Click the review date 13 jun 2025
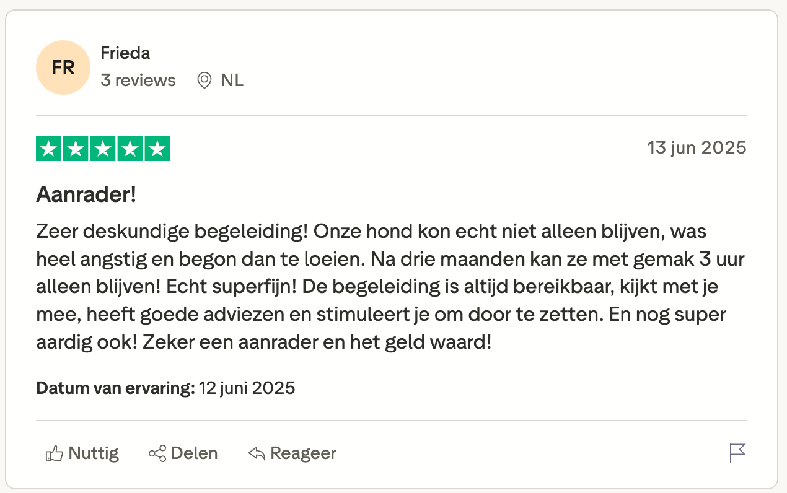This screenshot has width=787, height=493. point(697,148)
